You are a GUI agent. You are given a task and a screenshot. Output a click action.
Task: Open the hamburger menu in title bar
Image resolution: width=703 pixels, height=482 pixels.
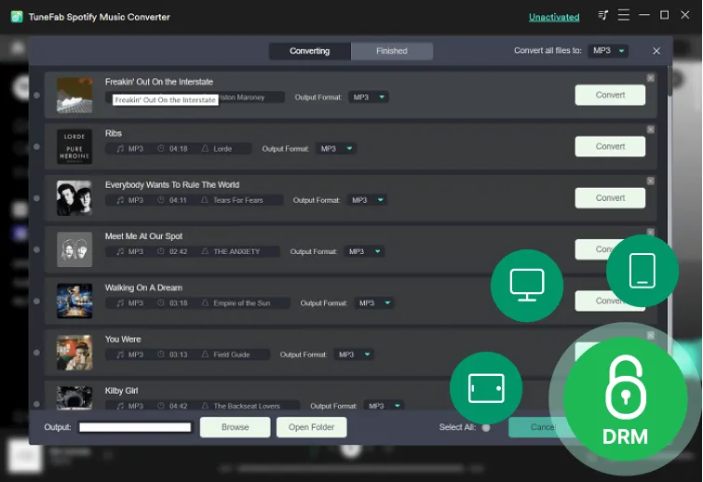pos(623,15)
